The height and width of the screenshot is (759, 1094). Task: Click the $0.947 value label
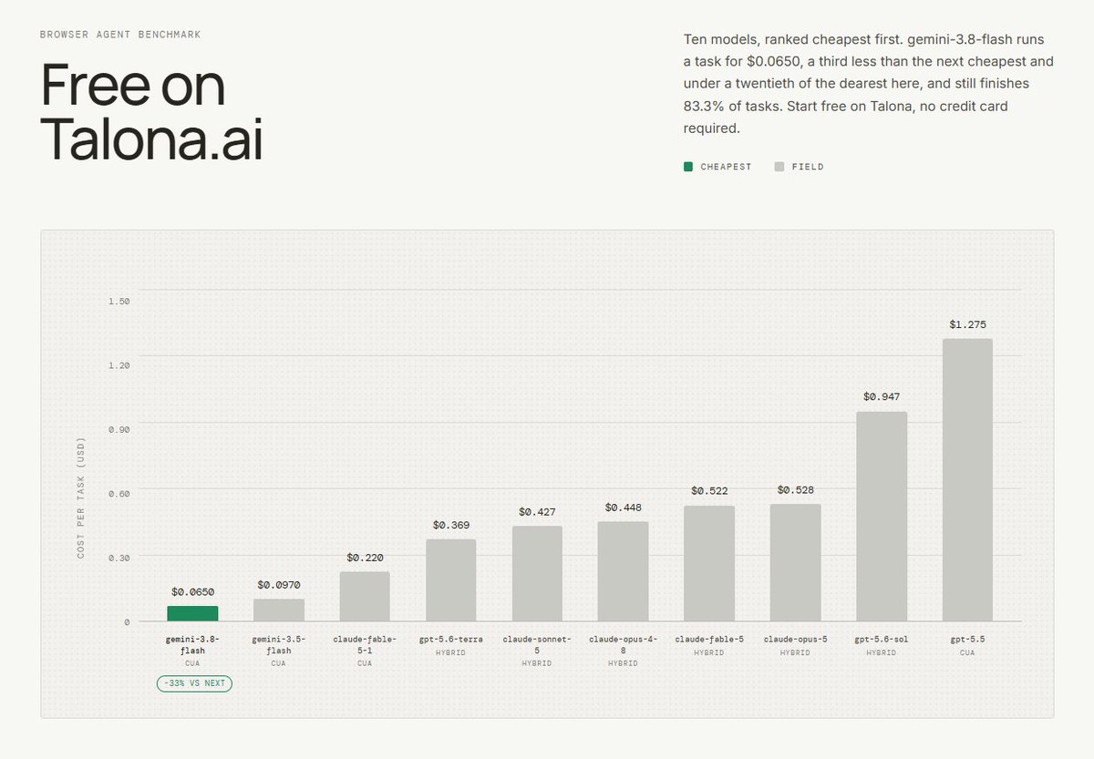(x=882, y=397)
